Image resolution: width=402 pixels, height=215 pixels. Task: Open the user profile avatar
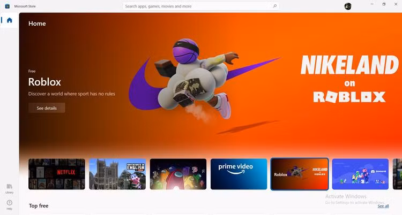[348, 6]
